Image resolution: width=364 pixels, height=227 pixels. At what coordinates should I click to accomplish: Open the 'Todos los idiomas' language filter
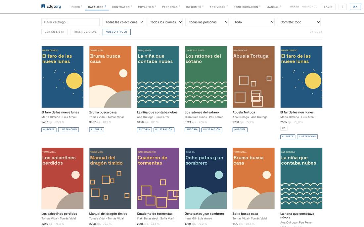point(164,22)
